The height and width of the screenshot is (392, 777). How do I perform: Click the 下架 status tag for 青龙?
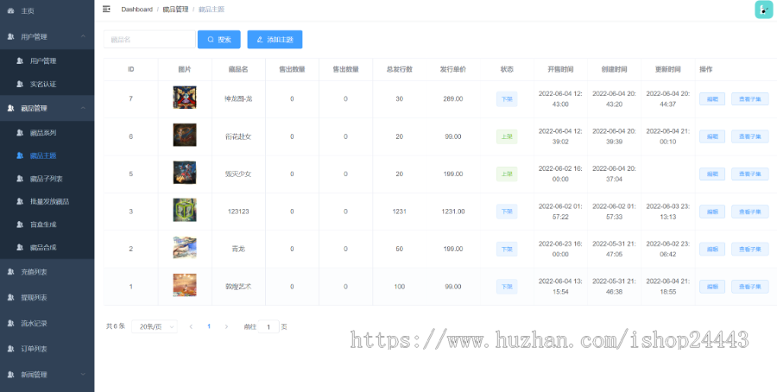507,249
